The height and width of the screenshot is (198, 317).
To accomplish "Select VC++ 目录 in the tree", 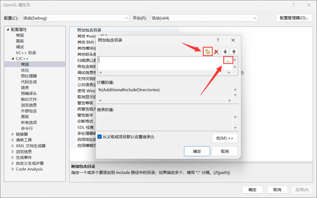I will click(x=26, y=53).
